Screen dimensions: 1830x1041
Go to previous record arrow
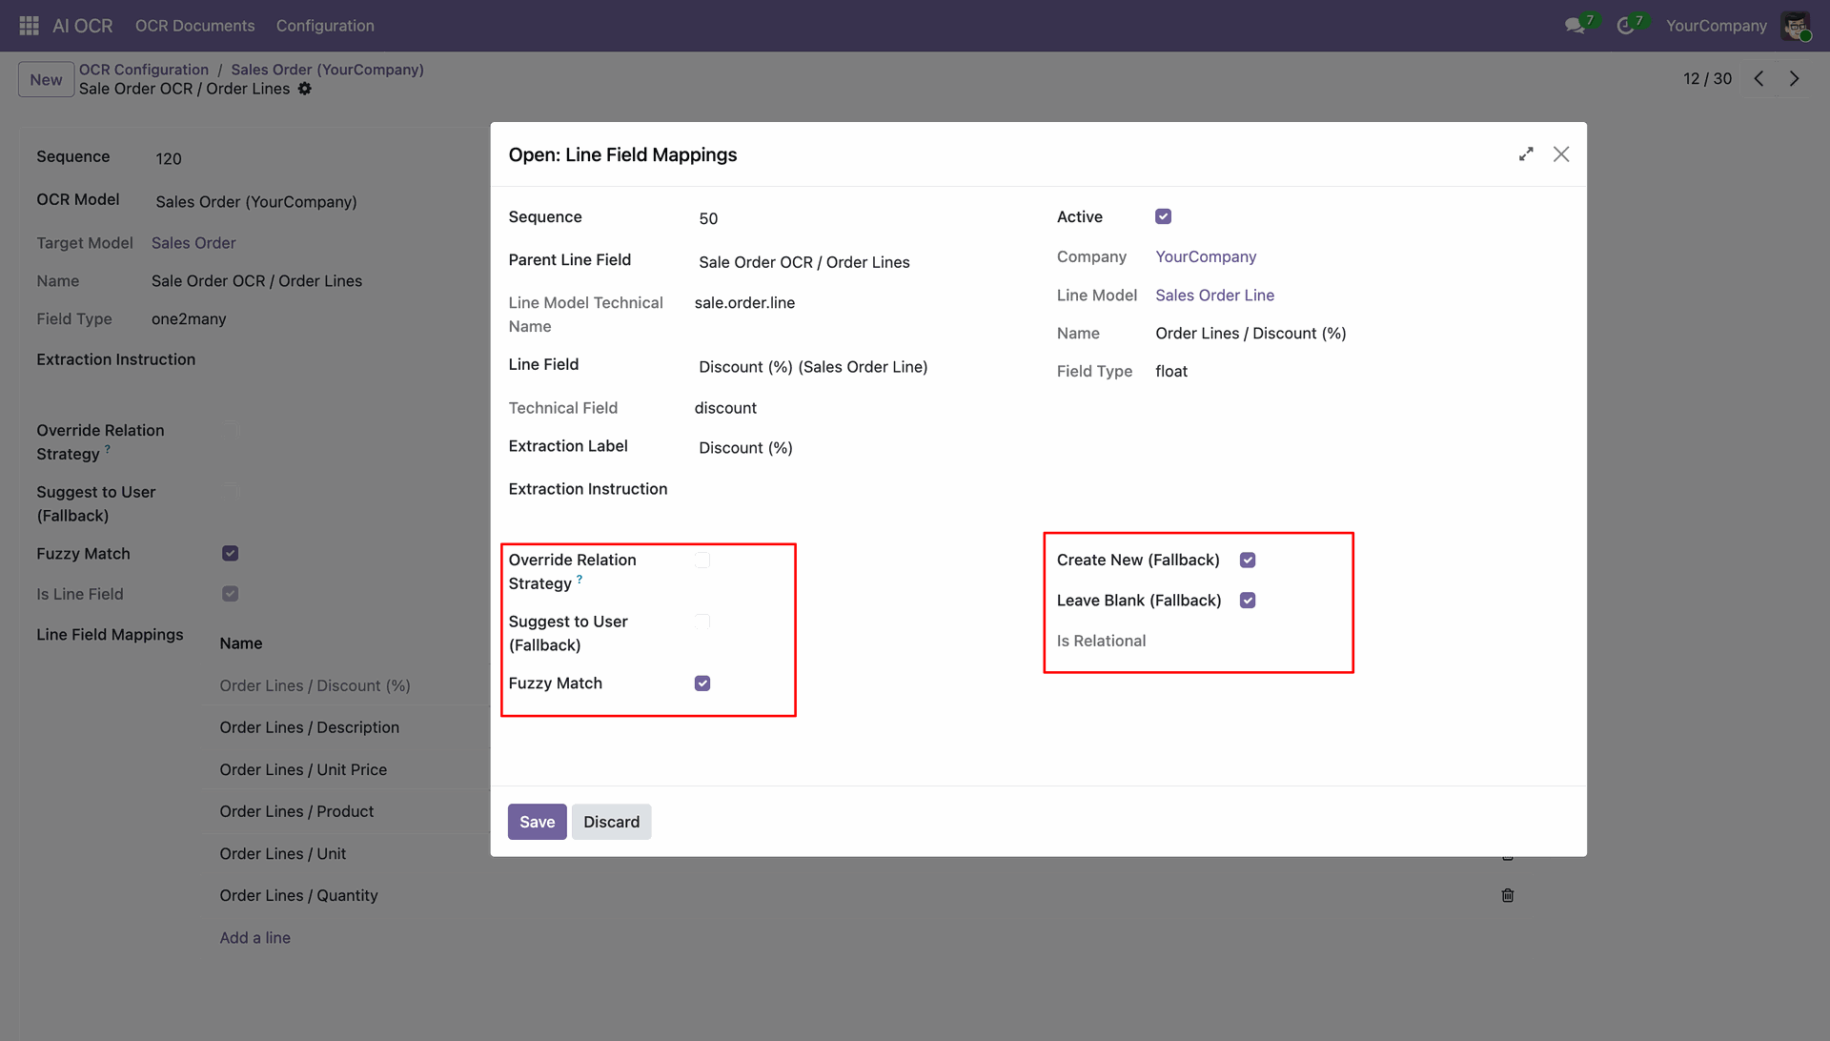pyautogui.click(x=1759, y=79)
